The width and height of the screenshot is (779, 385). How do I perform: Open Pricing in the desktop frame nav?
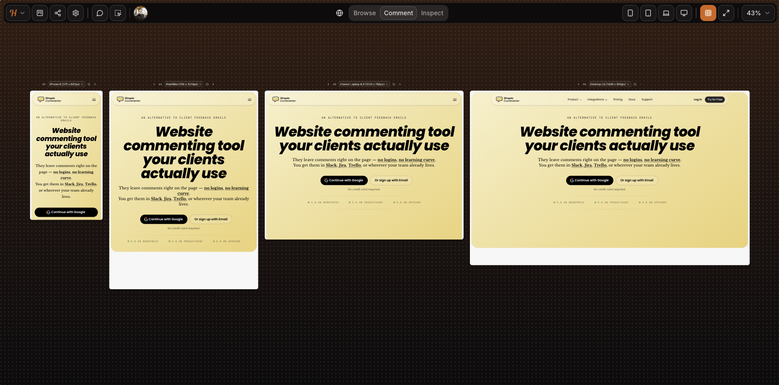[x=618, y=99]
